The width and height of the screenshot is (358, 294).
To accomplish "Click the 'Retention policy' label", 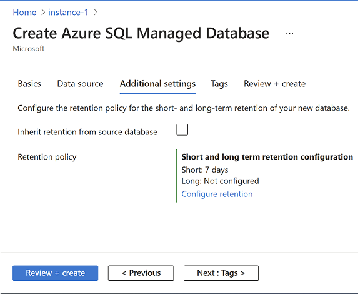I will tap(47, 157).
